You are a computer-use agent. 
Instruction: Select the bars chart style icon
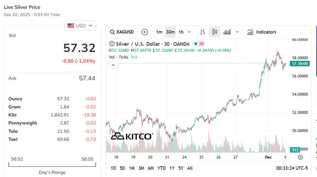pos(202,32)
